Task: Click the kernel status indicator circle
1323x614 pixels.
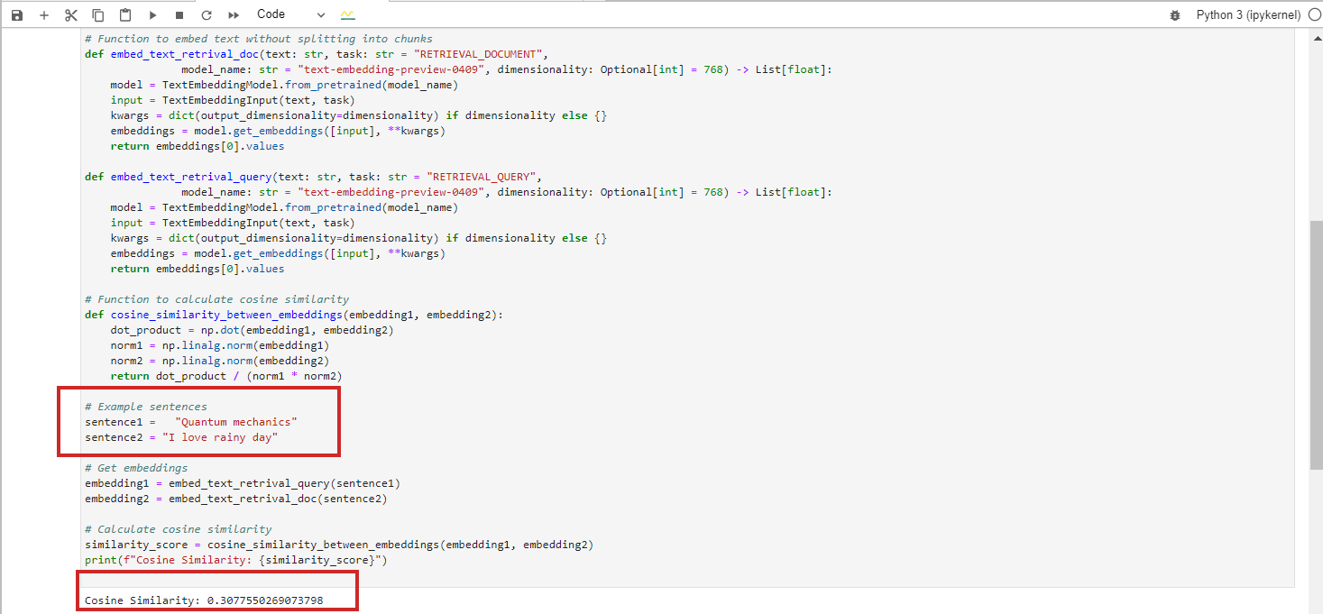Action: tap(1314, 14)
